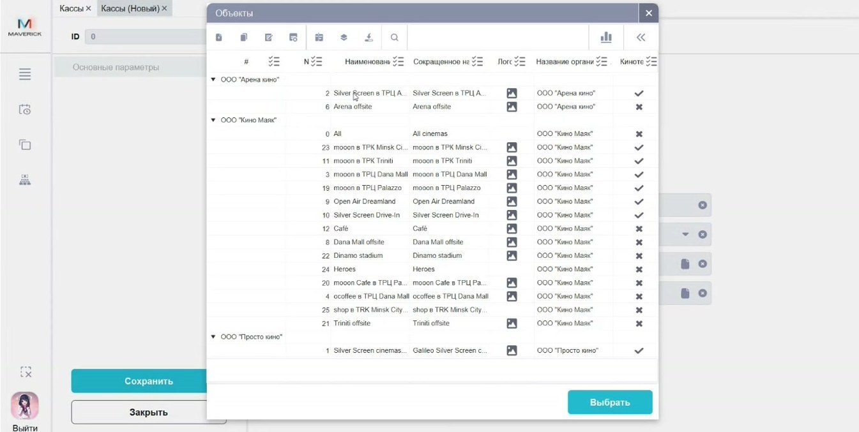
Task: Open filter list for the Название организации column
Action: [x=602, y=62]
